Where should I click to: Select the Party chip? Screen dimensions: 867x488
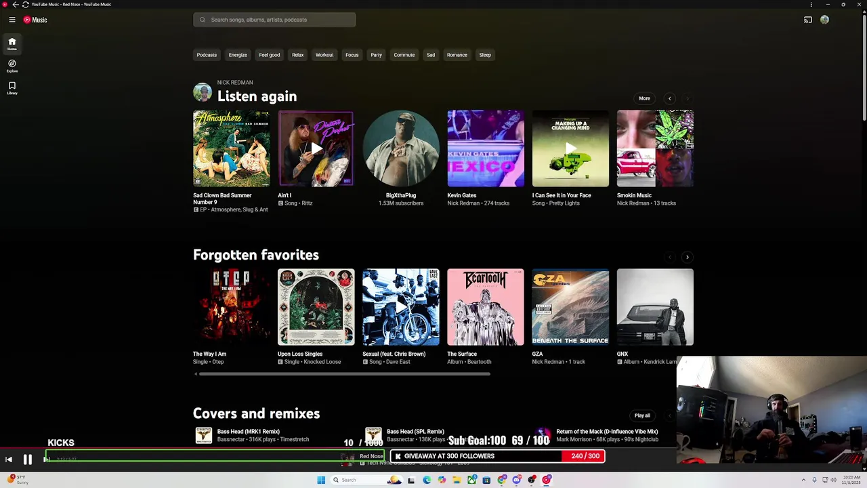point(376,55)
